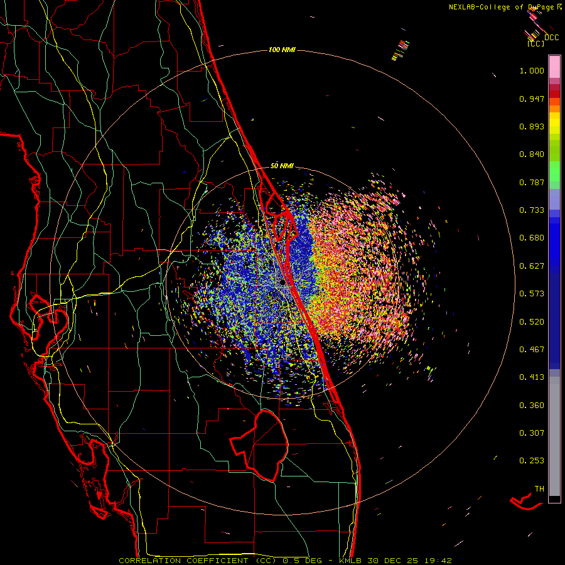Click the KMLB station identifier text
The height and width of the screenshot is (565, 565).
pos(350,561)
